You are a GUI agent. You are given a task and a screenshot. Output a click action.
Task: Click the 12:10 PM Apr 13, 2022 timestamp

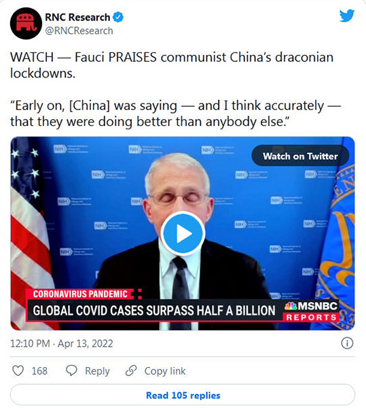click(62, 343)
